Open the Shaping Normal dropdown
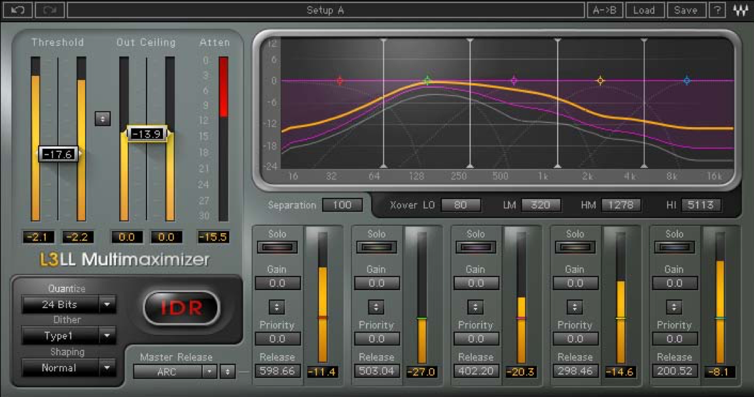 [x=69, y=368]
